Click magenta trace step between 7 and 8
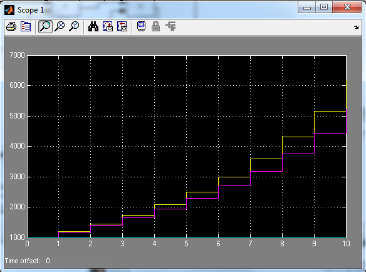 (266, 171)
